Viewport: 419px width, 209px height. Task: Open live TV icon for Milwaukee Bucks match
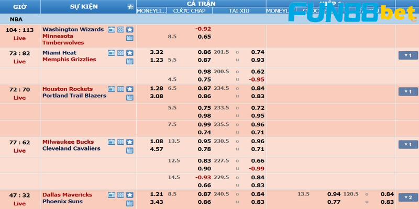(x=112, y=142)
